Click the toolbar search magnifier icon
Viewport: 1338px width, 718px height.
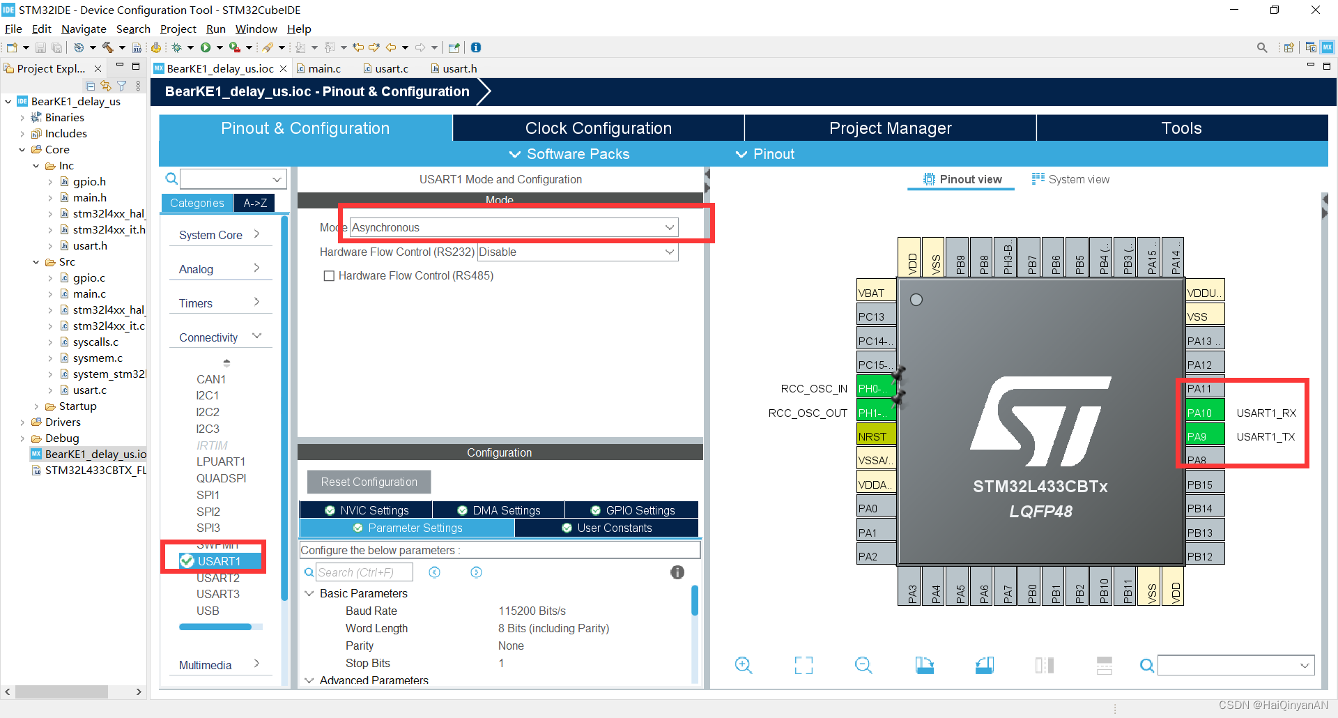1262,47
